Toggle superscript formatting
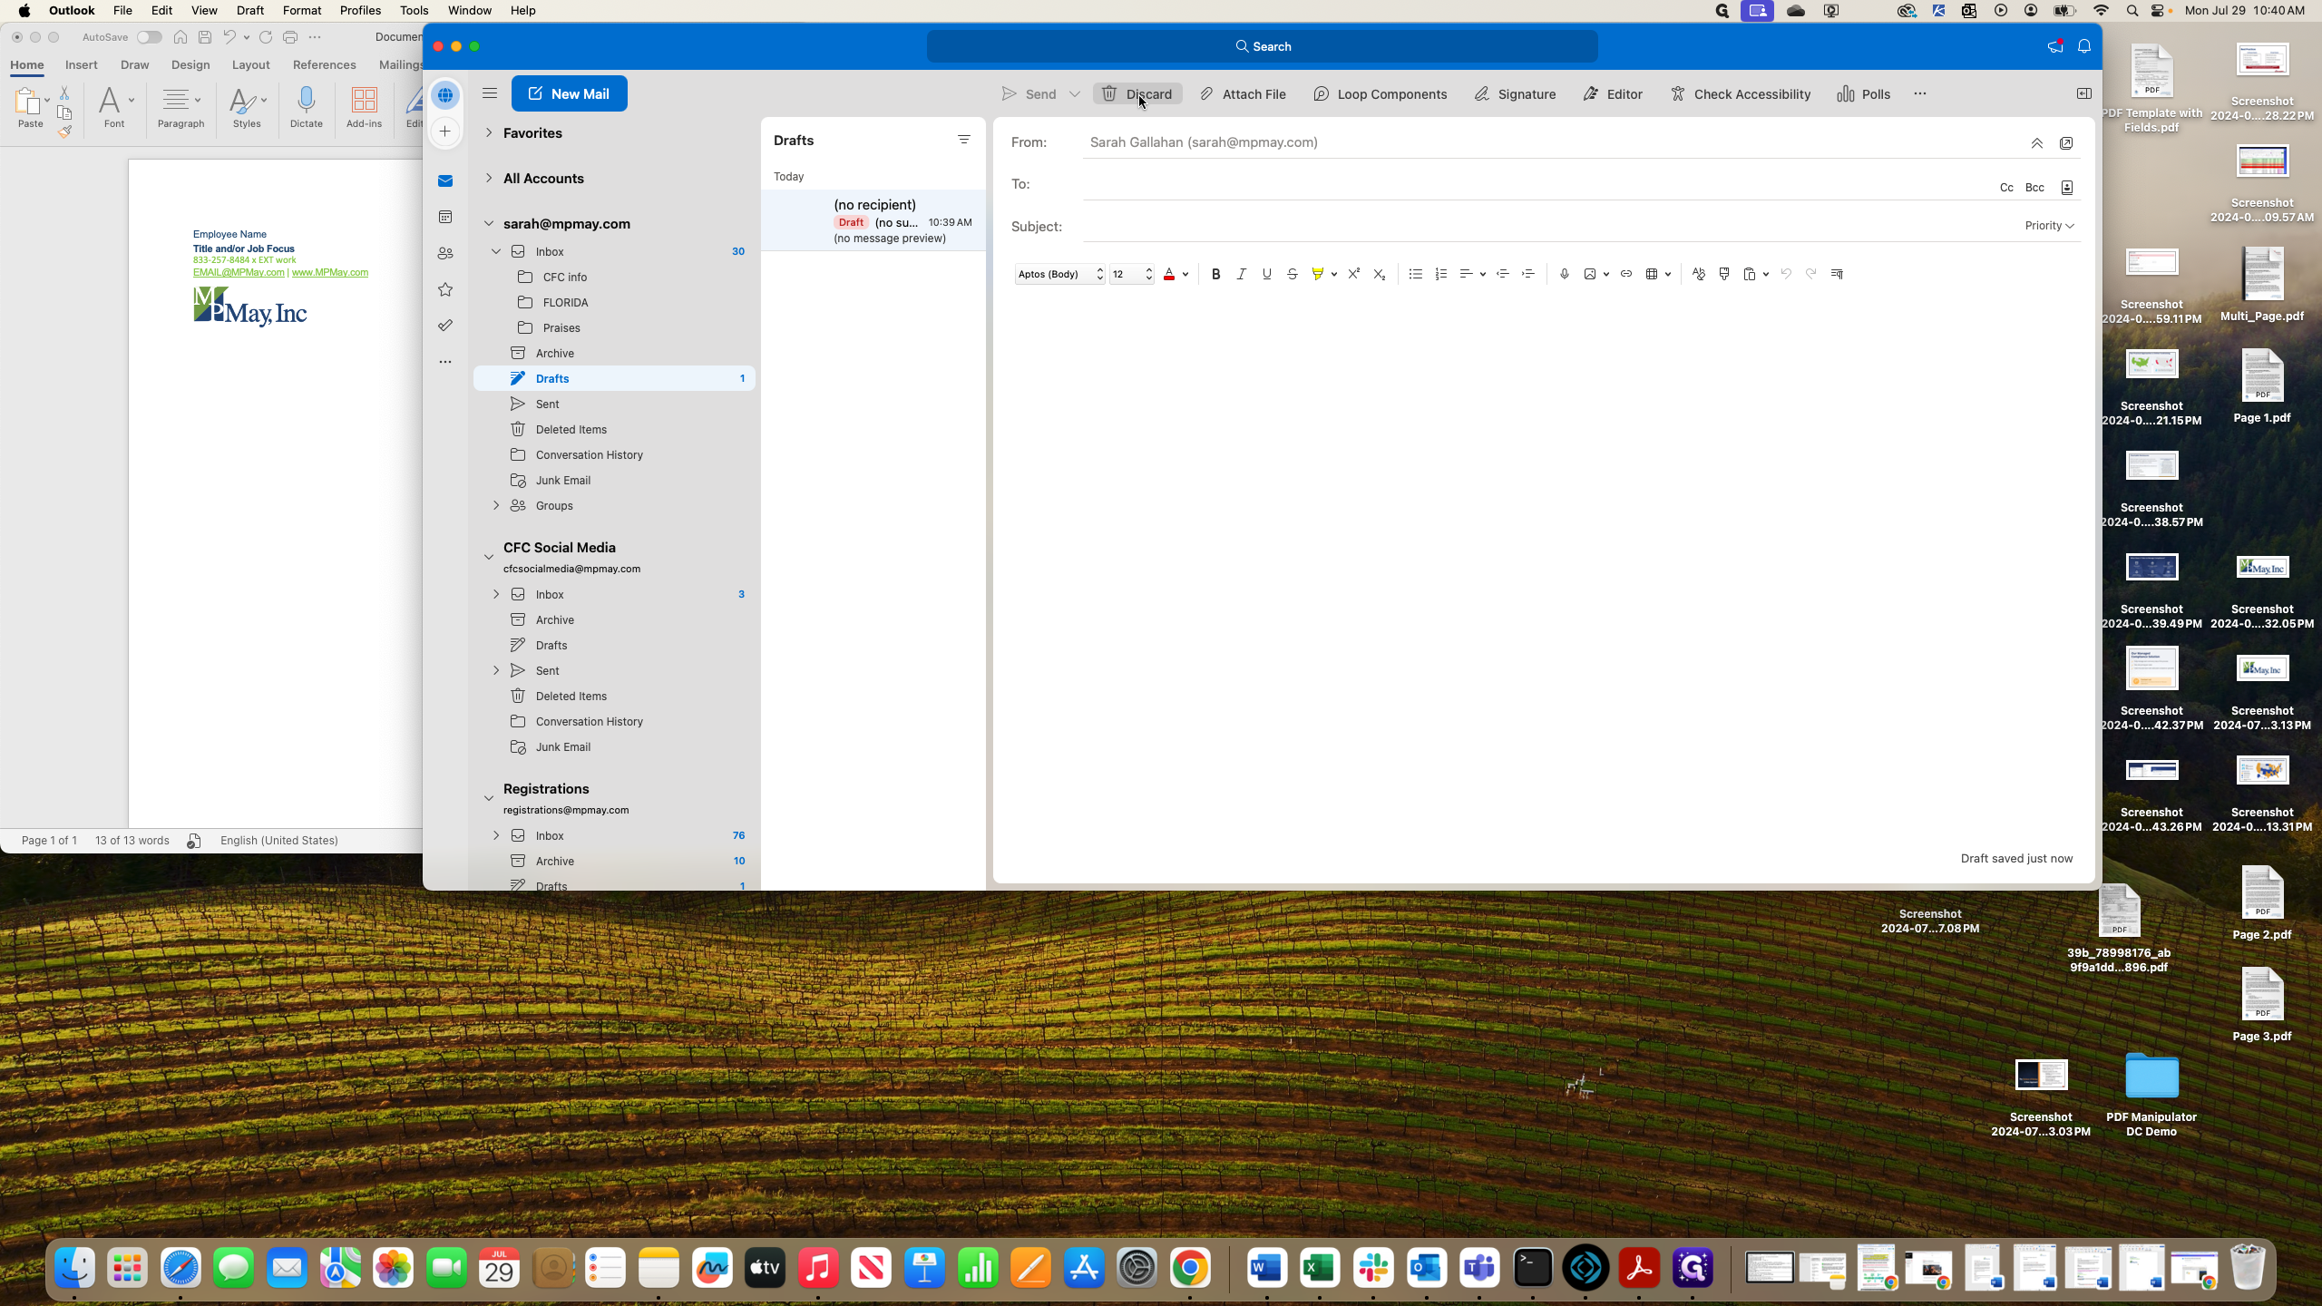This screenshot has width=2322, height=1306. tap(1353, 274)
